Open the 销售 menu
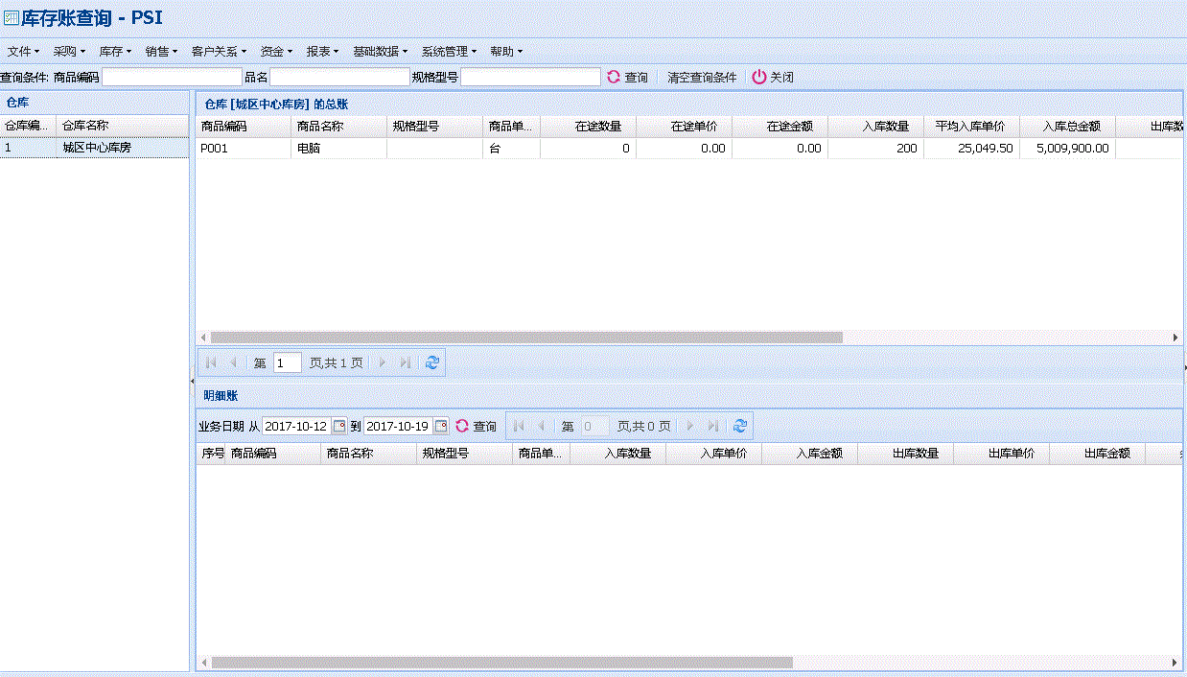 162,51
